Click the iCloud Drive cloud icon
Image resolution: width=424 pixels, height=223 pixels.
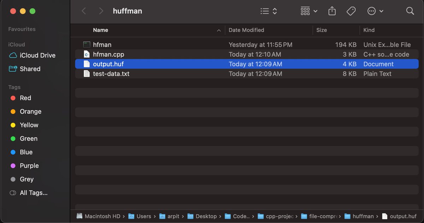(x=13, y=55)
